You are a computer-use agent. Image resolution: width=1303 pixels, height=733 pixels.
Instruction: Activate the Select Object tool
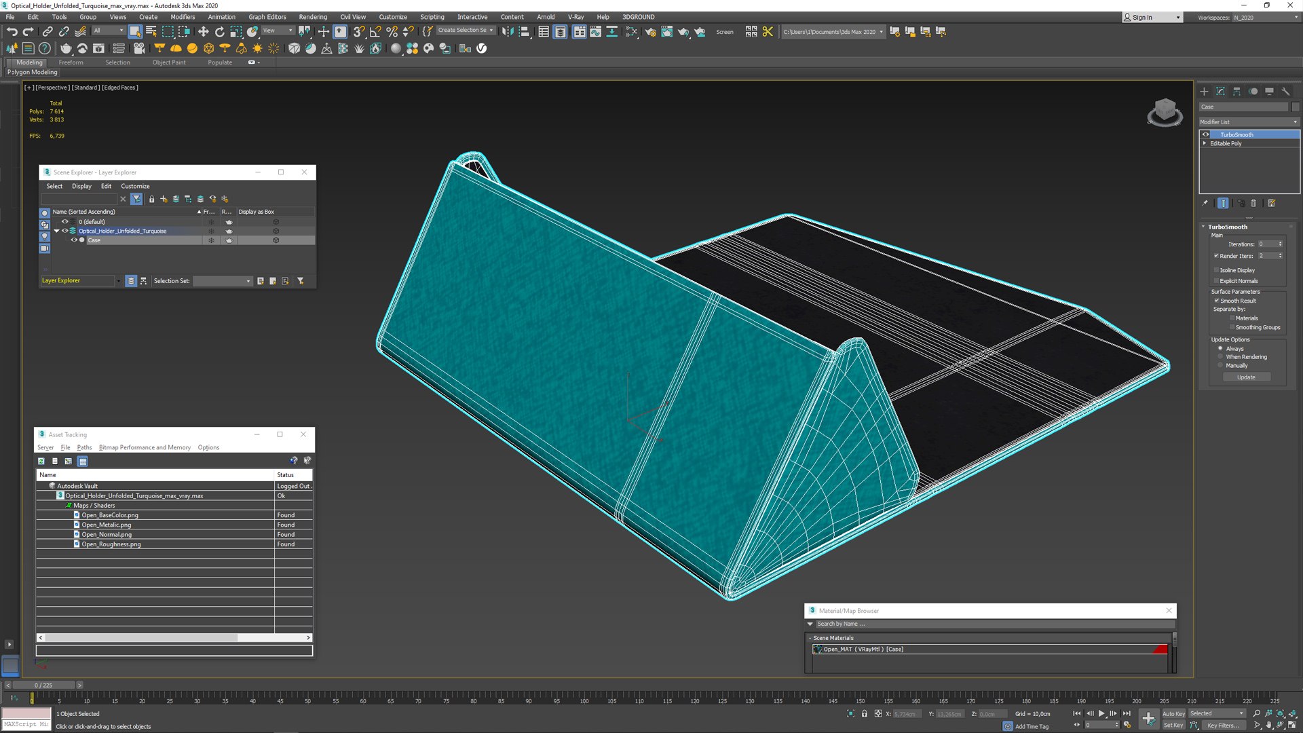[135, 31]
